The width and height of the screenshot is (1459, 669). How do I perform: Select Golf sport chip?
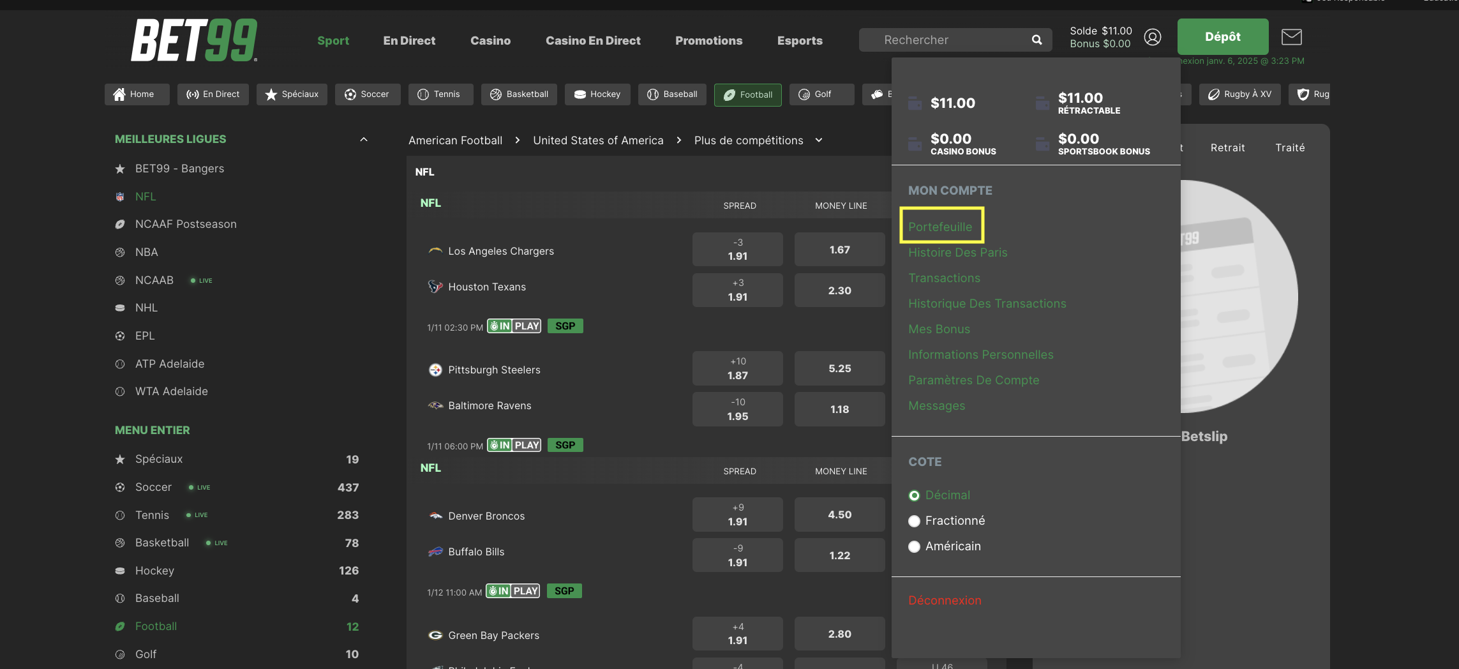(821, 94)
